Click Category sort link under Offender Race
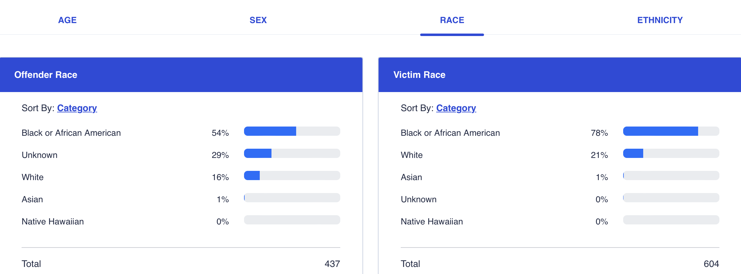The image size is (741, 274). 77,108
